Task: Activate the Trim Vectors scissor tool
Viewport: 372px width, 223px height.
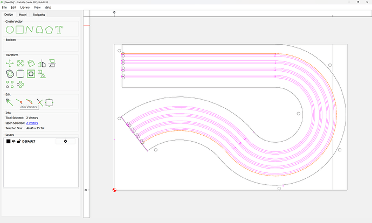Action: [39, 101]
